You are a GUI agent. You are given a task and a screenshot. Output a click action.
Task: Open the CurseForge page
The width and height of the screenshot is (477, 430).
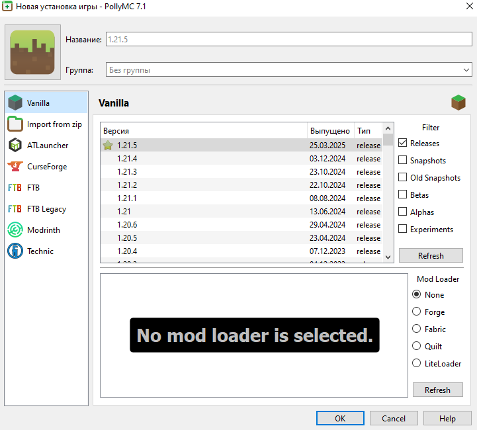tap(46, 166)
